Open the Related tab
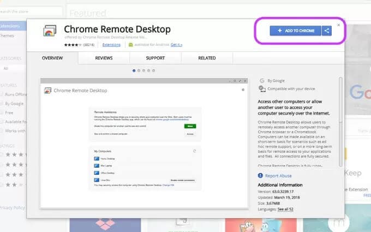The width and height of the screenshot is (371, 232). 207,58
